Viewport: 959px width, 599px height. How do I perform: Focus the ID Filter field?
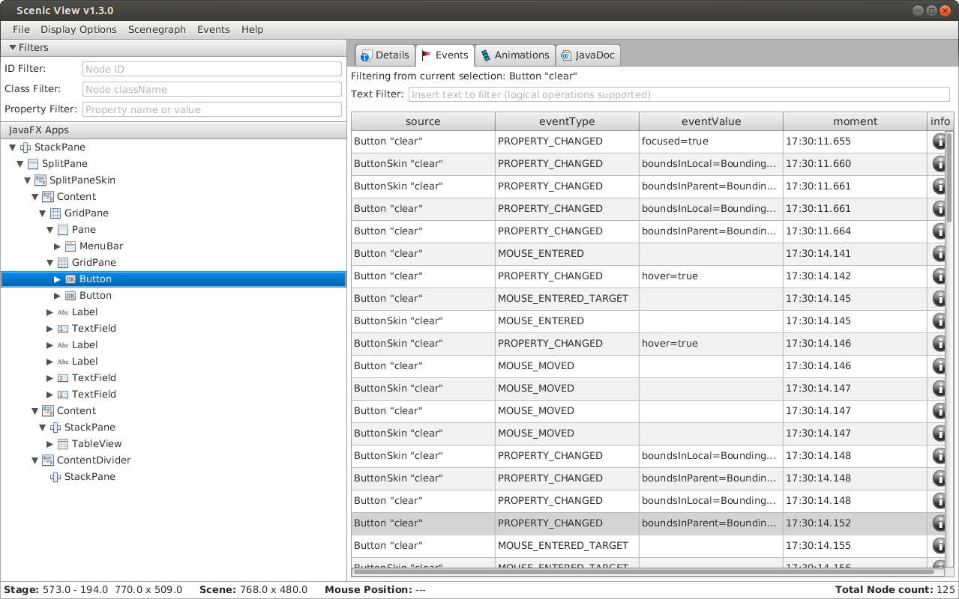(212, 69)
